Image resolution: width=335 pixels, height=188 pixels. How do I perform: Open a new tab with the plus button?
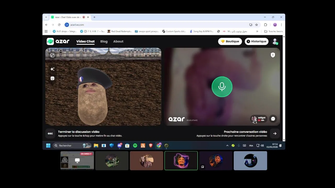tap(94, 17)
